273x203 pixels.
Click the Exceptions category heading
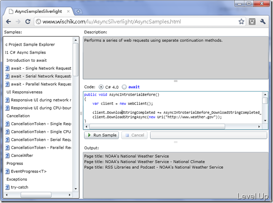pos(17,179)
